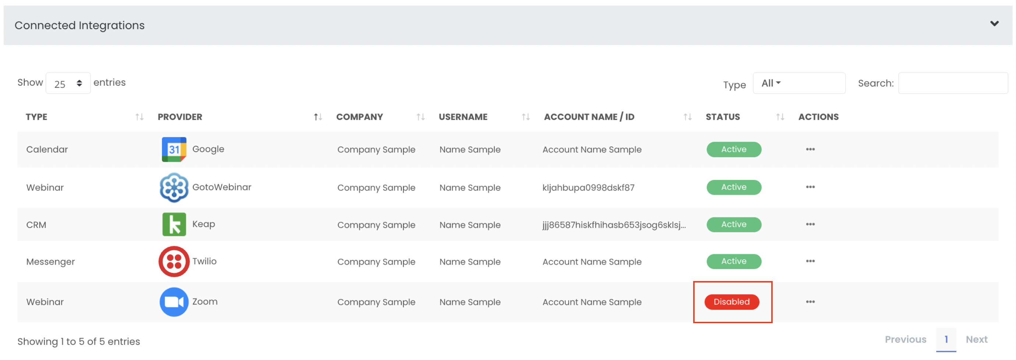The image size is (1016, 360).
Task: Sort table by Provider column
Action: tap(318, 117)
